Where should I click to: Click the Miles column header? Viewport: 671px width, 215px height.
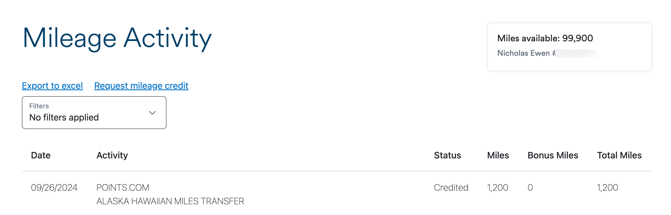point(498,155)
